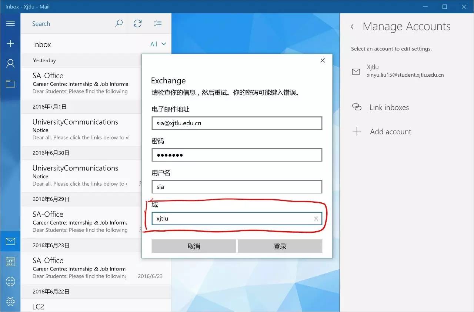Image resolution: width=474 pixels, height=312 pixels.
Task: Click the Inbox folder heading
Action: tap(42, 44)
